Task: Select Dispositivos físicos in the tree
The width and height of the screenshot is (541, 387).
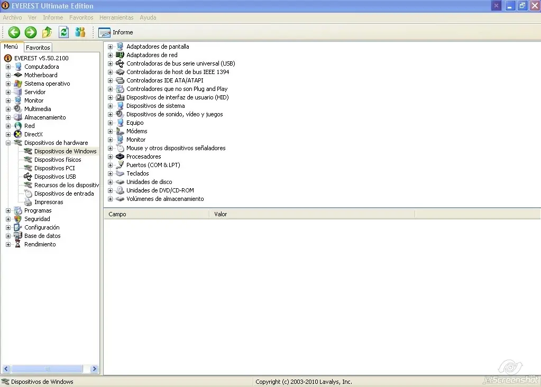Action: (x=58, y=160)
